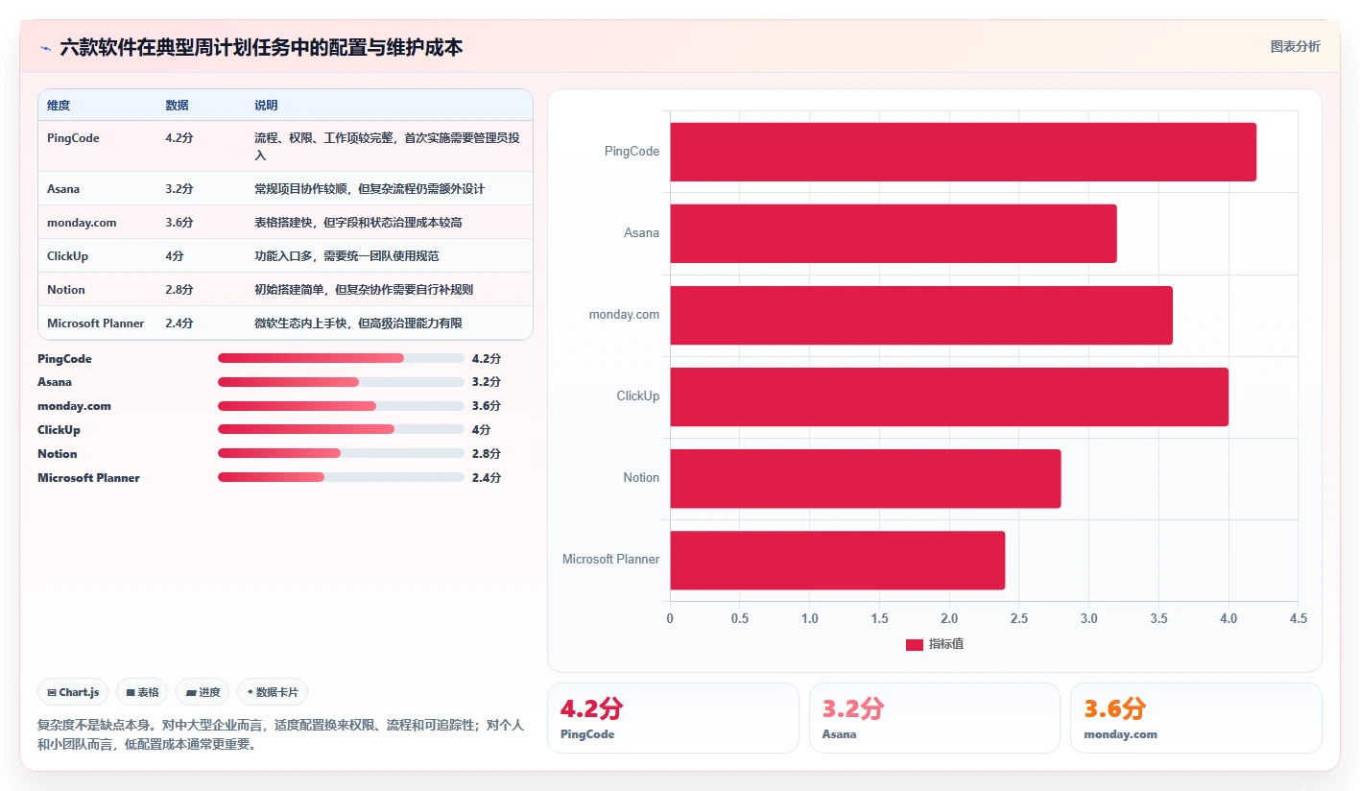Toggle the 指标值 legend color swatch

(x=914, y=644)
